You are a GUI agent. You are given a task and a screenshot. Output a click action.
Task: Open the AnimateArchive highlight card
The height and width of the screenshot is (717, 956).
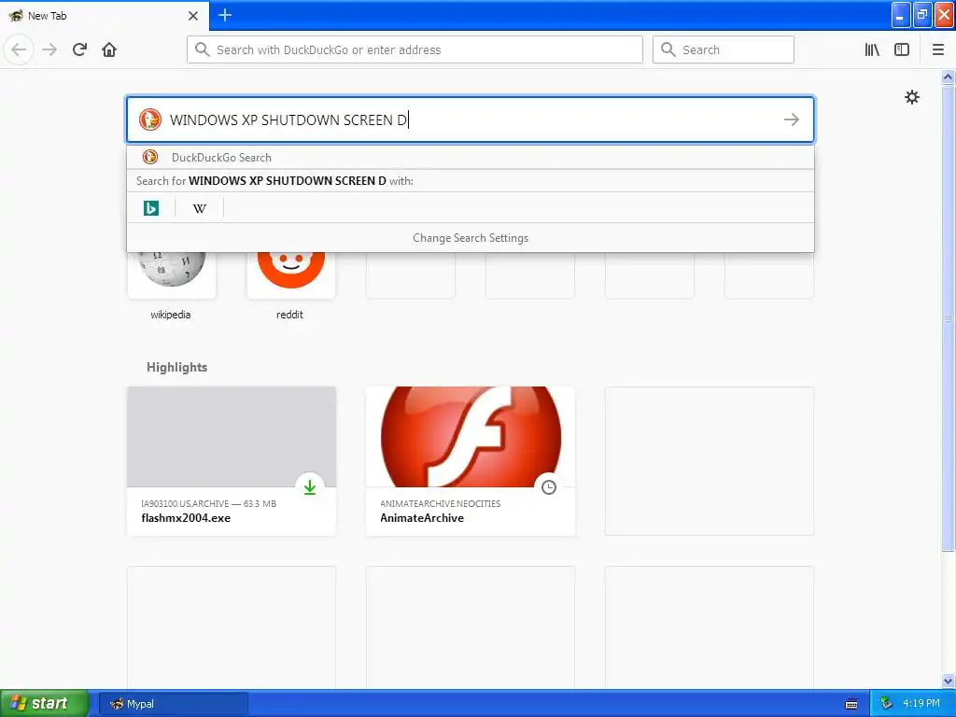tap(471, 461)
